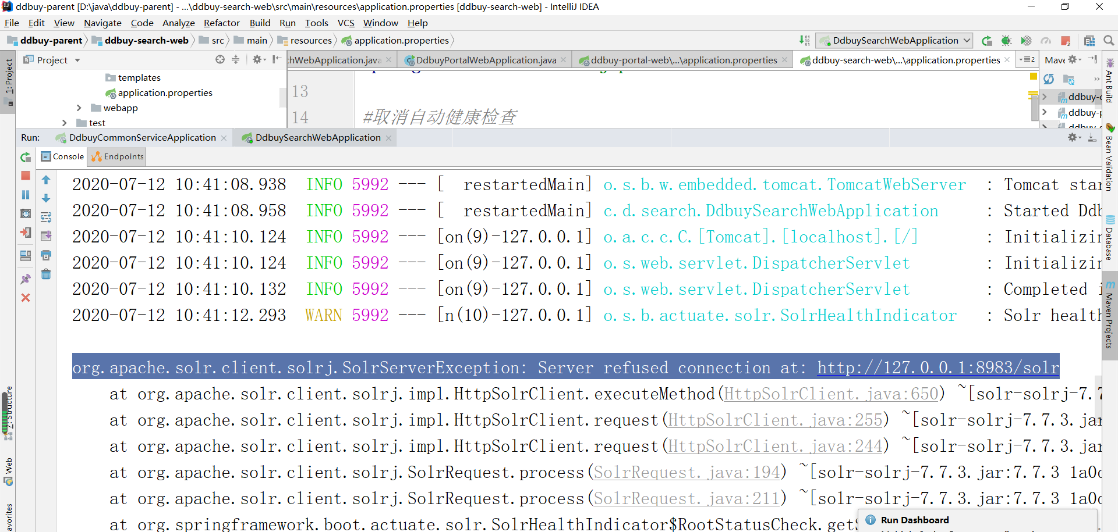Open Search Everywhere with the magnifier icon
Image resolution: width=1118 pixels, height=532 pixels.
(1109, 41)
